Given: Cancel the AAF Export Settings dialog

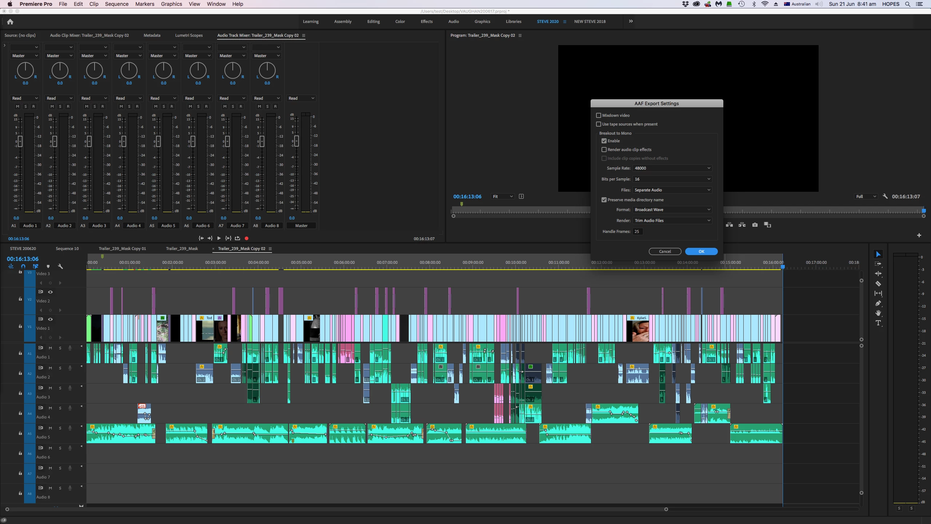Looking at the screenshot, I should pos(665,251).
